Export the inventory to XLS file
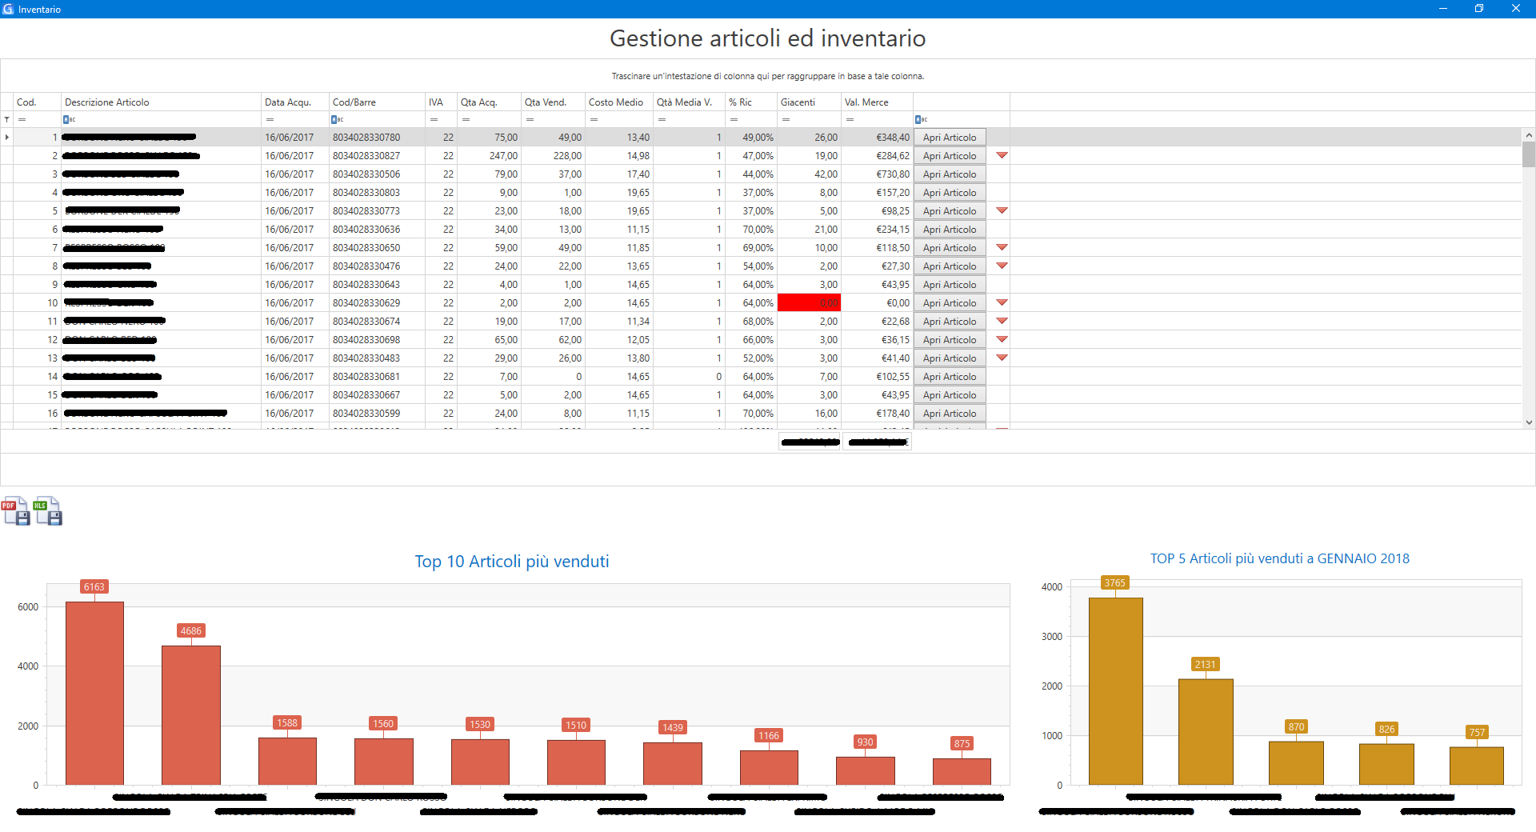Screen dimensions: 1536x832 click(x=48, y=511)
